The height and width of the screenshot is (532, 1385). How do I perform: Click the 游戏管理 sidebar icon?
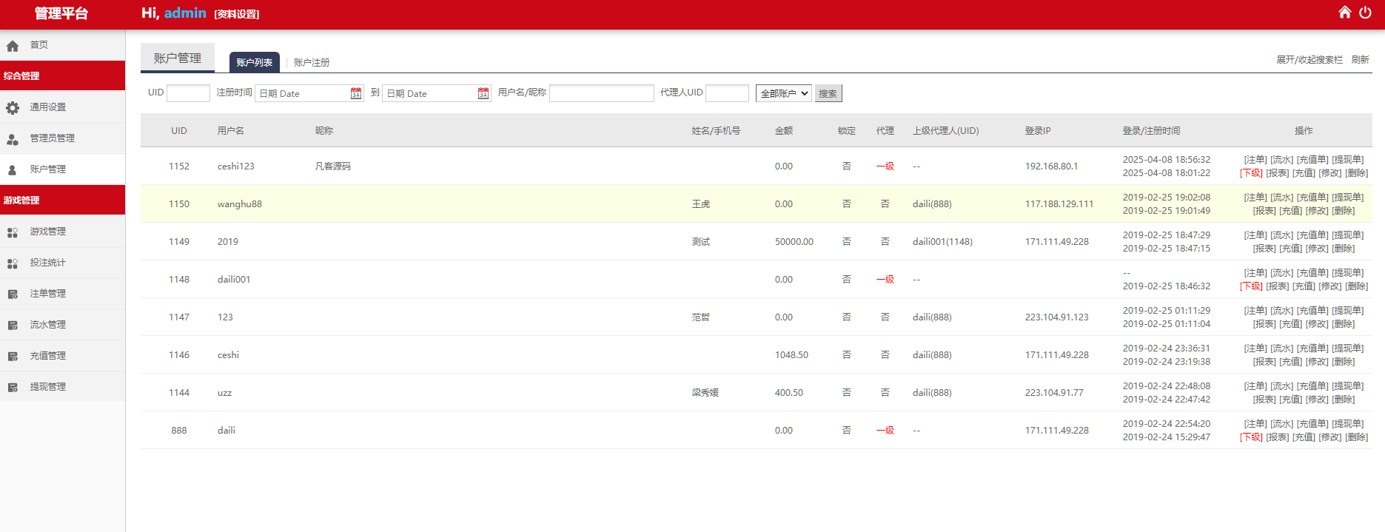pyautogui.click(x=13, y=232)
